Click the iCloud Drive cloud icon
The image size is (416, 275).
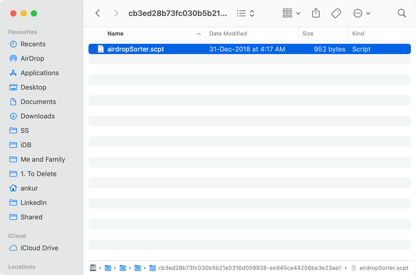[x=14, y=248]
